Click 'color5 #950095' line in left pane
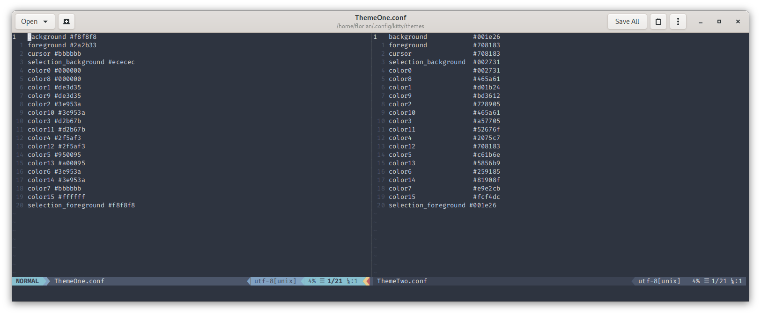 pyautogui.click(x=54, y=155)
